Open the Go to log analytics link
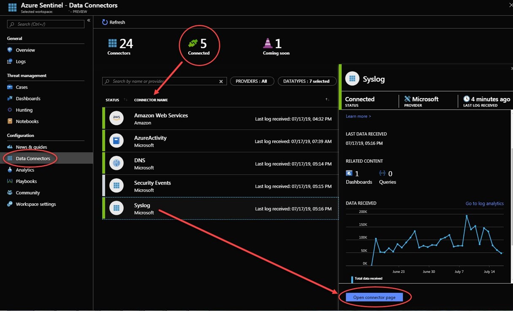Viewport: 513px width, 311px height. tap(484, 203)
